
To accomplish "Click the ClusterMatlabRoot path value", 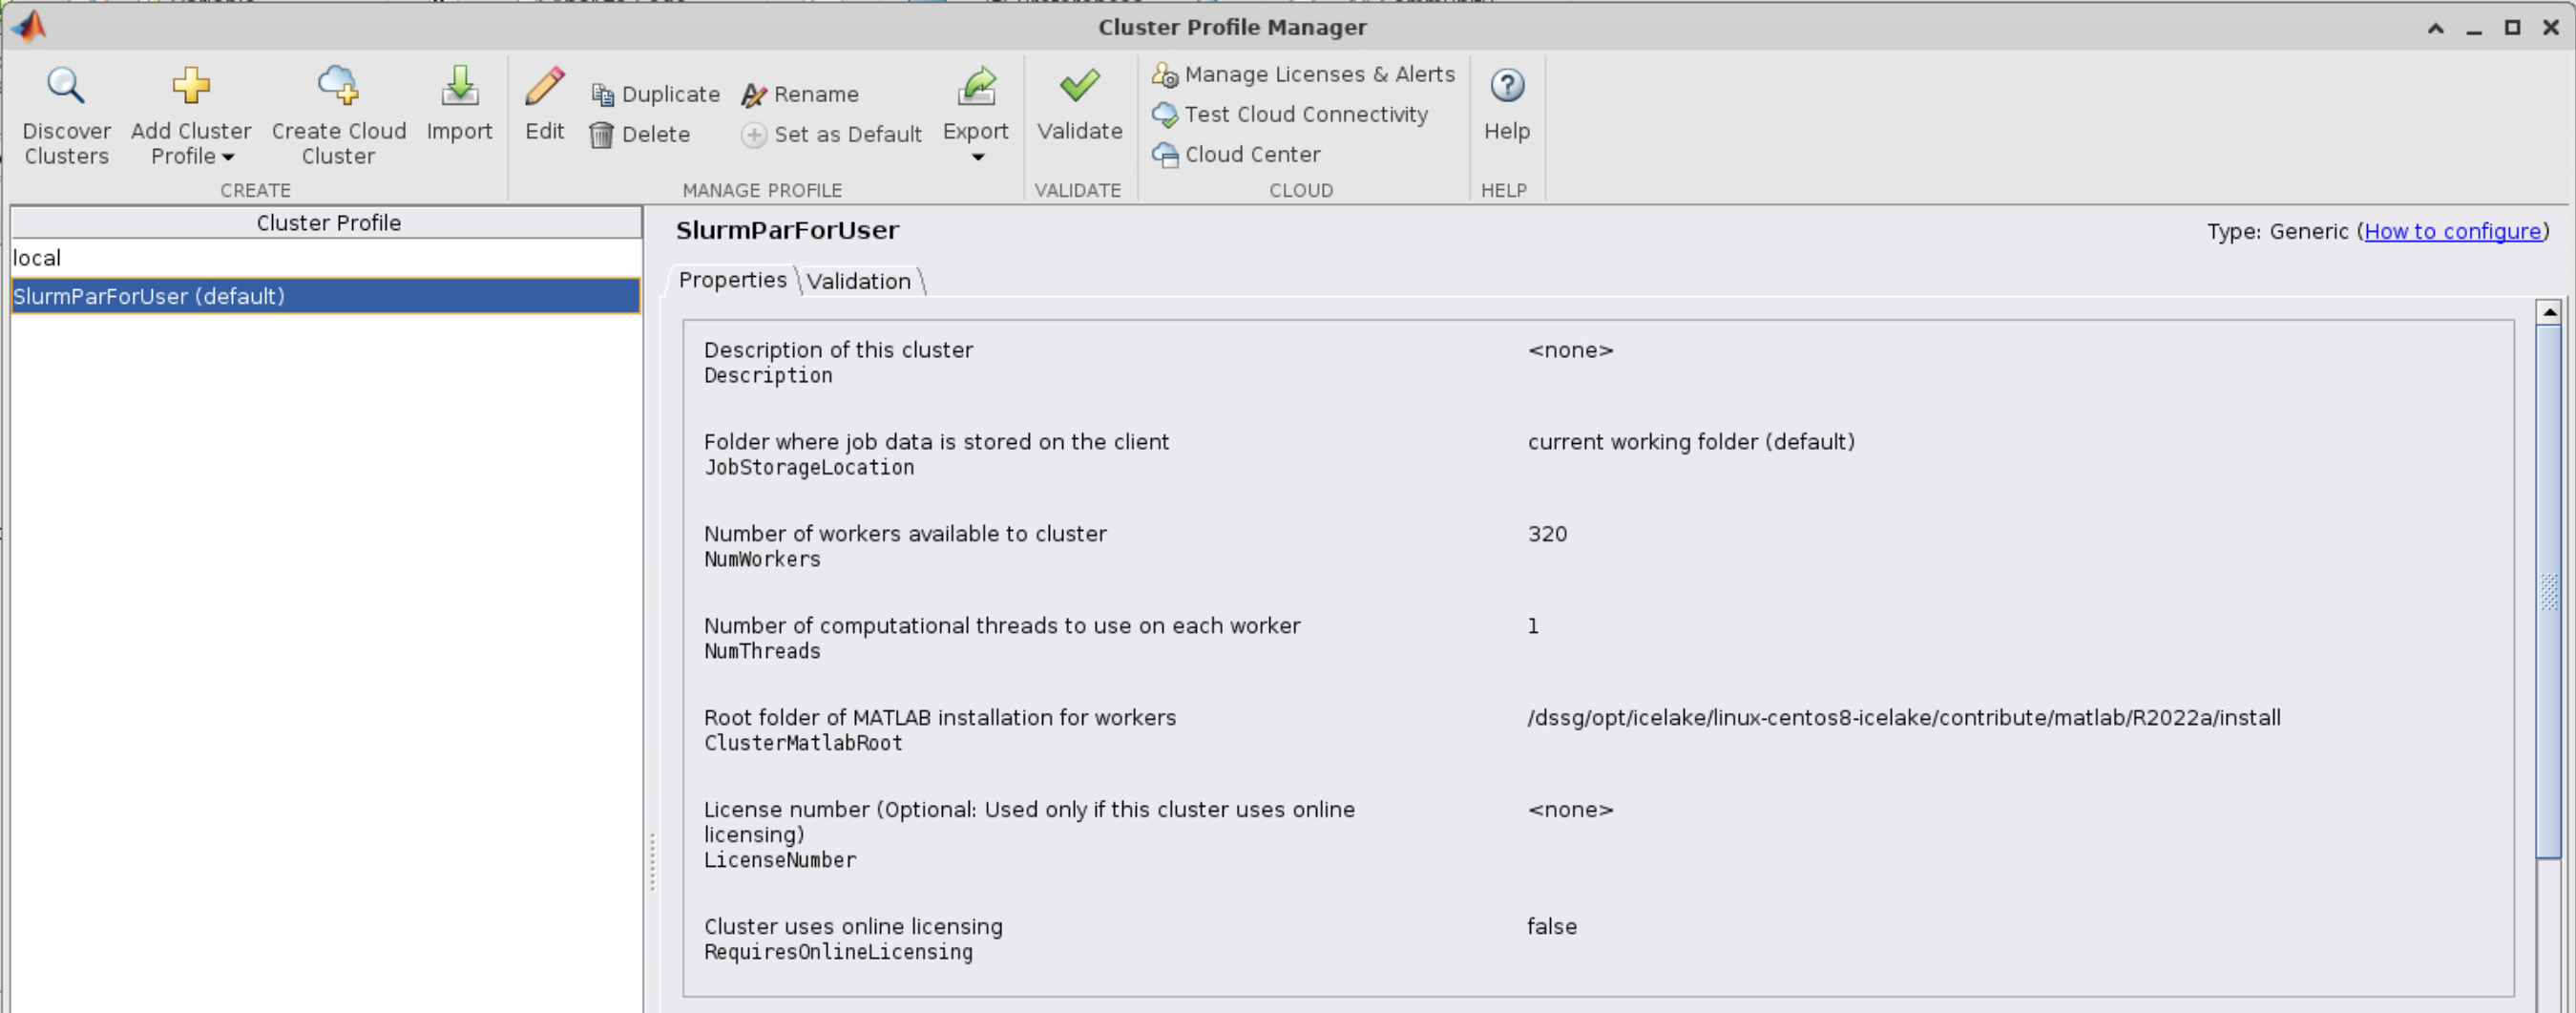I will click(x=1904, y=718).
